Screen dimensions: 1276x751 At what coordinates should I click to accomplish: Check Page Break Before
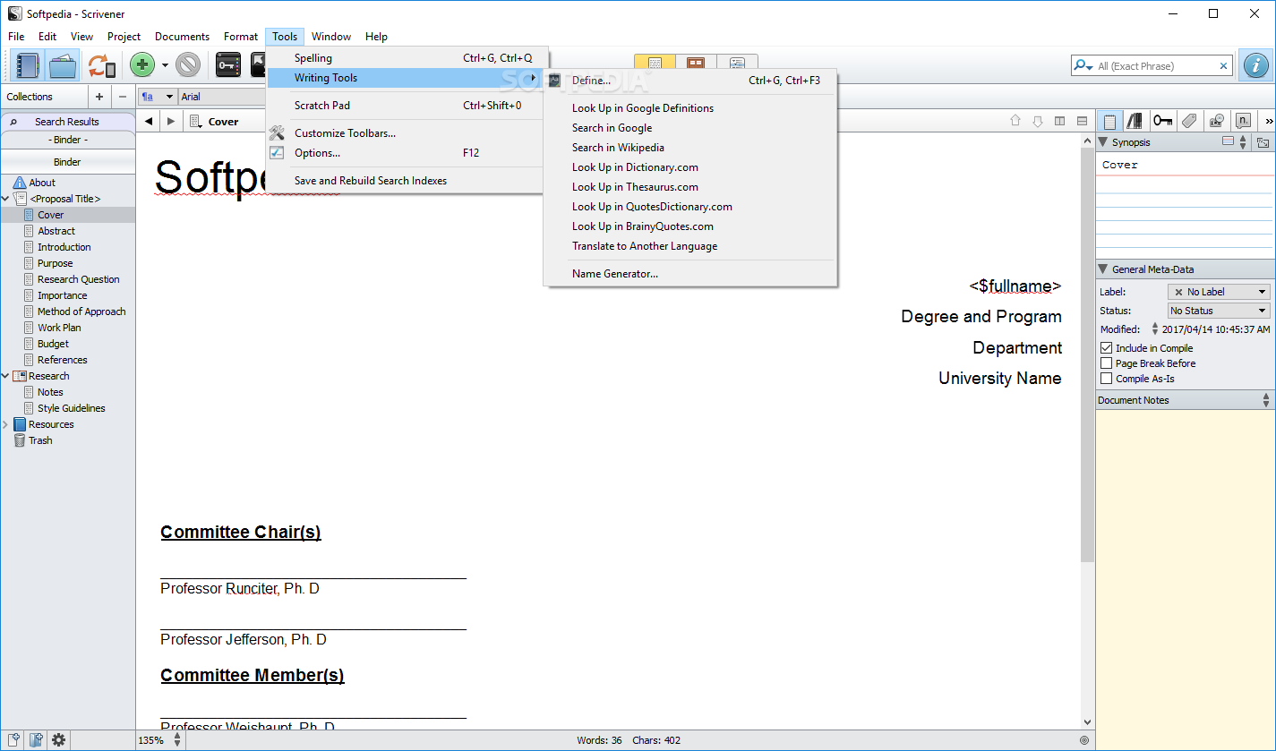1107,363
